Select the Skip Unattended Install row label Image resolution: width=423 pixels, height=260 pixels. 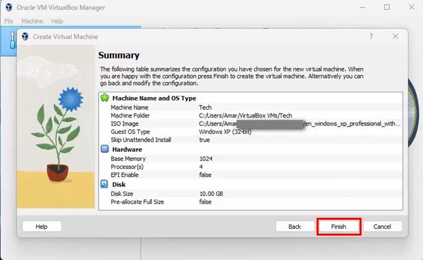(141, 139)
